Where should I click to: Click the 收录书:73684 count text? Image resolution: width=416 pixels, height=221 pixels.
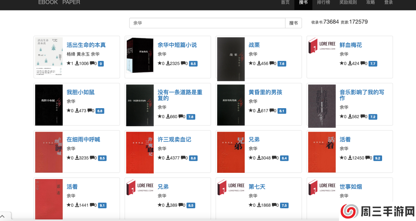tap(325, 22)
